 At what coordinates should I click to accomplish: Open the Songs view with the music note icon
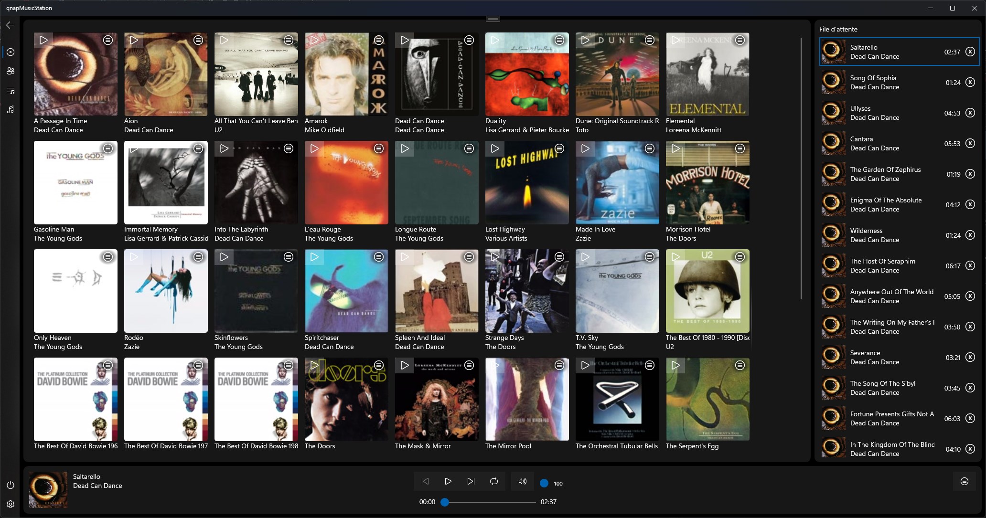[11, 110]
